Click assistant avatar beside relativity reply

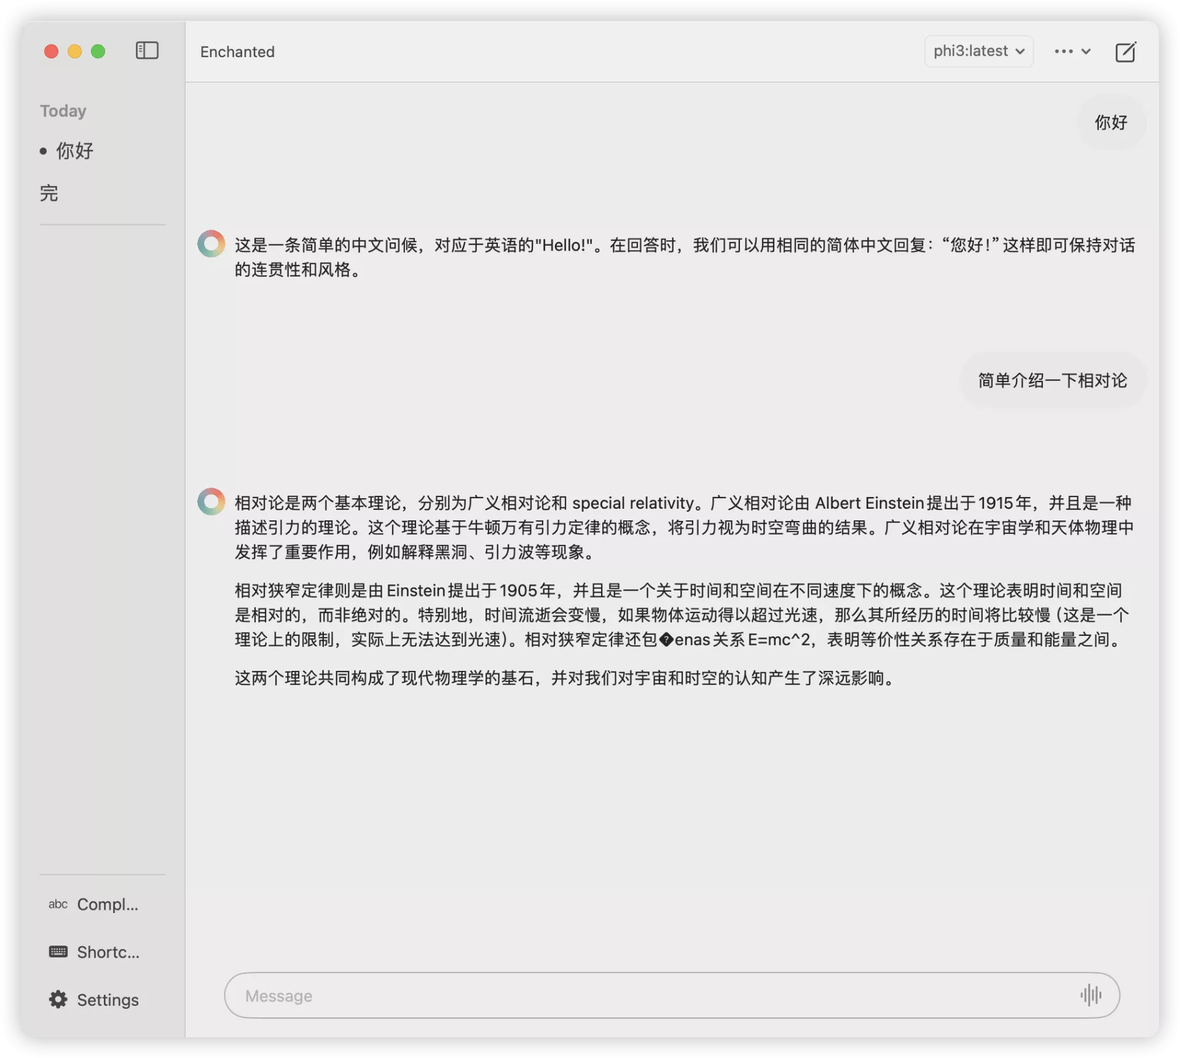click(211, 501)
